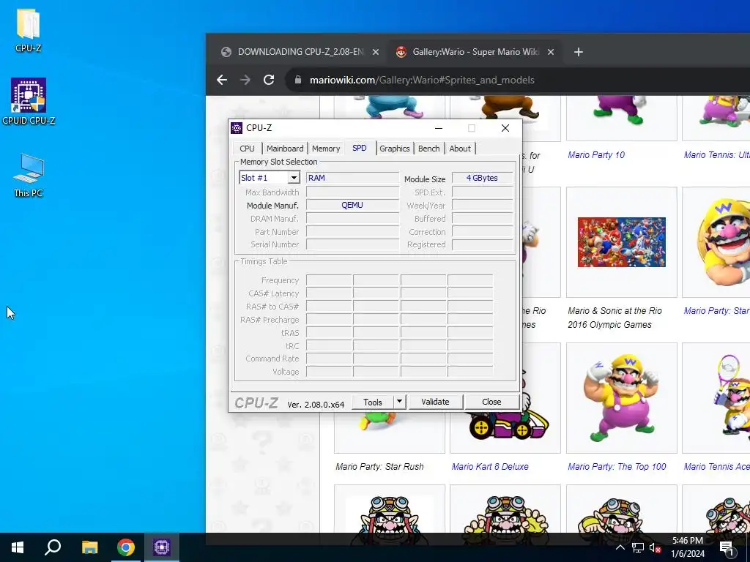Click the muted volume tray icon

(x=655, y=547)
